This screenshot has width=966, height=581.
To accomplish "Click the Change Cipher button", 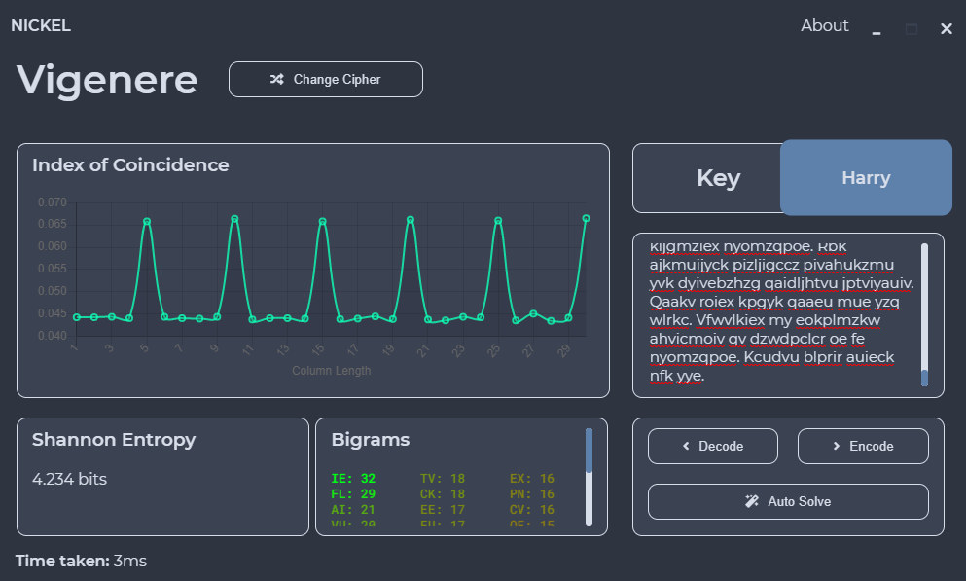I will (325, 80).
